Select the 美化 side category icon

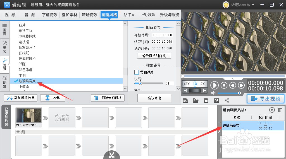pos(4,47)
